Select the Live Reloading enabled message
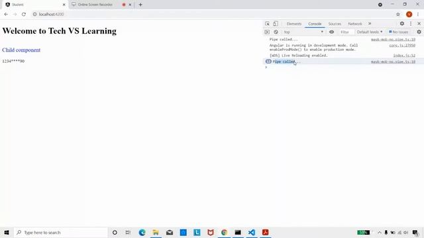Image resolution: width=424 pixels, height=238 pixels. 298,56
